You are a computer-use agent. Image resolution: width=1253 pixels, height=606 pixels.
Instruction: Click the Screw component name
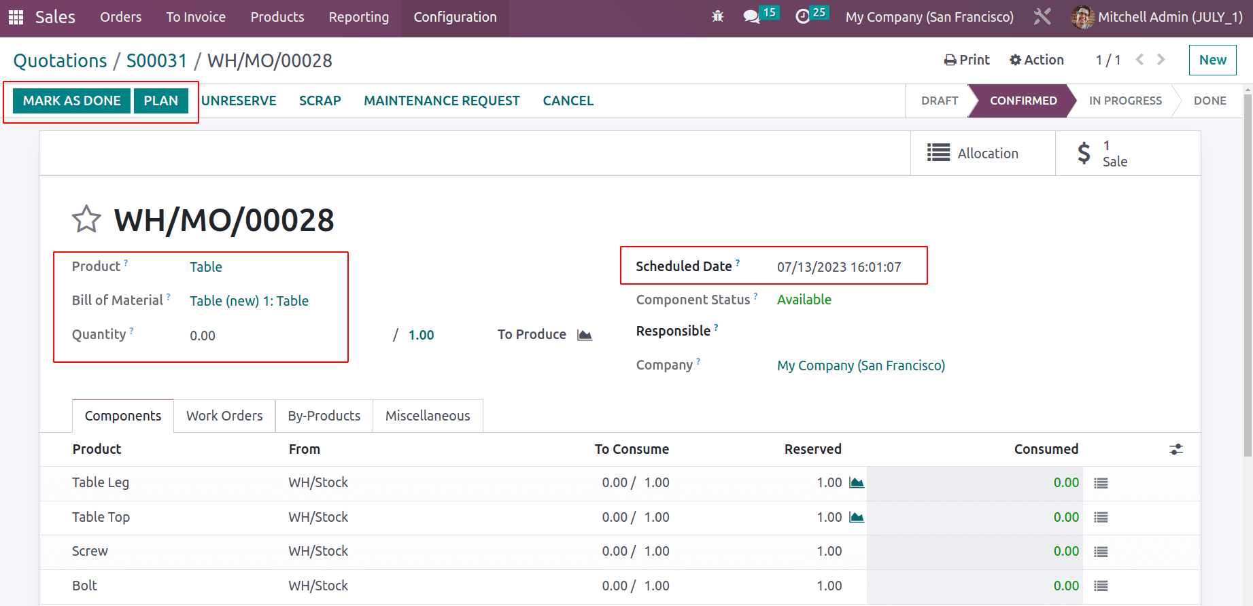(x=90, y=552)
